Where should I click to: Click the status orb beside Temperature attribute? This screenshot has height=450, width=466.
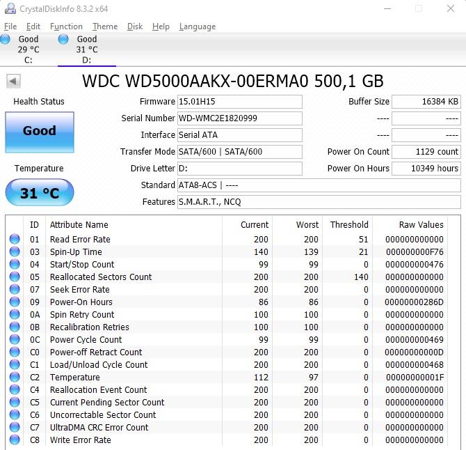point(15,378)
